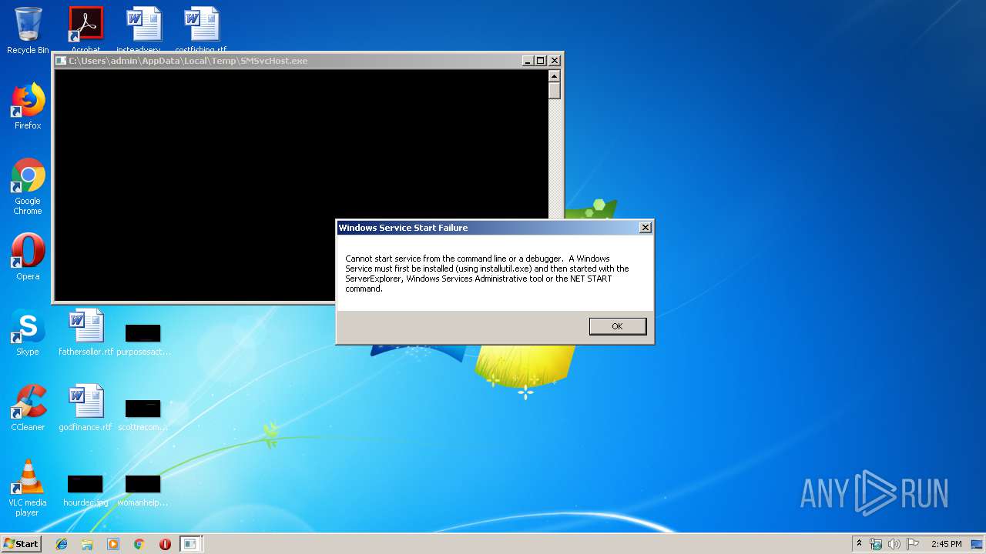Open the volume speaker tray icon
Image resolution: width=986 pixels, height=554 pixels.
click(894, 544)
